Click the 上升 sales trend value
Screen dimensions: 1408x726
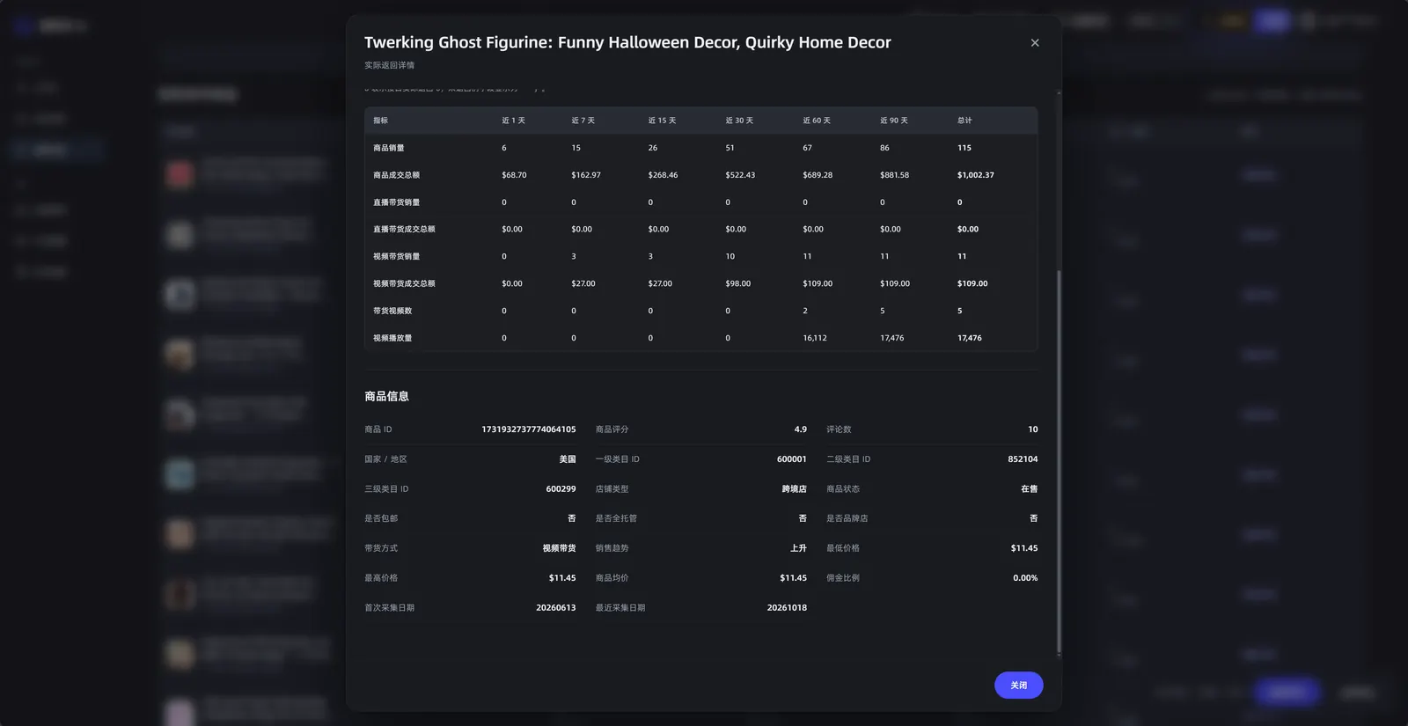click(x=798, y=548)
